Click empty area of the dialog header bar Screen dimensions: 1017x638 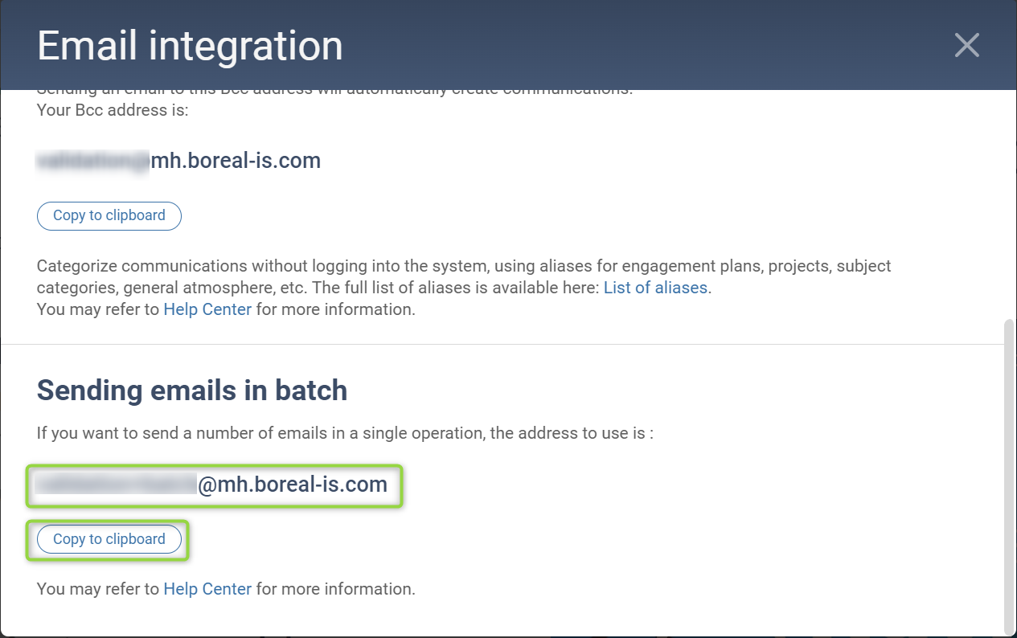pos(643,46)
